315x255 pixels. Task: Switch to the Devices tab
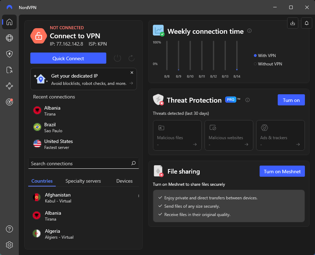tap(124, 181)
